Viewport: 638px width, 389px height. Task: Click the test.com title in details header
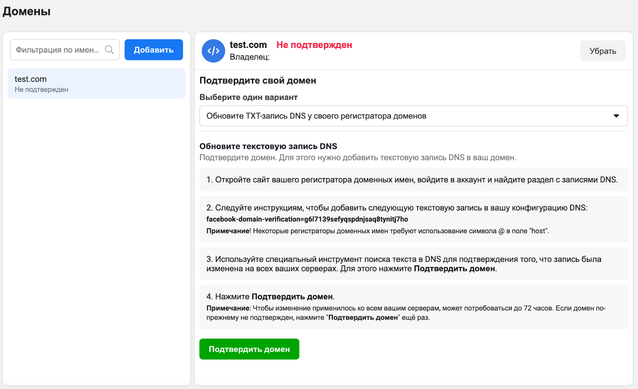click(x=248, y=45)
